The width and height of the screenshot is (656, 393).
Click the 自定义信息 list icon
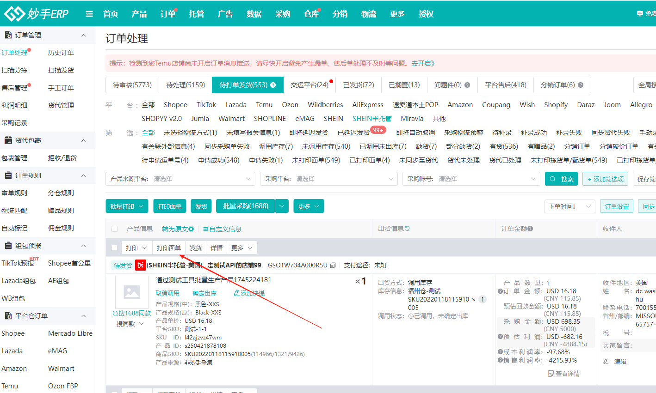[205, 229]
